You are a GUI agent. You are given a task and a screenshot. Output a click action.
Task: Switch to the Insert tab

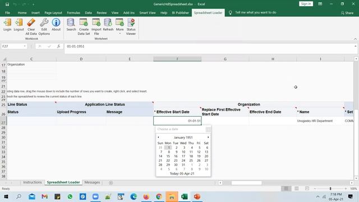35,12
